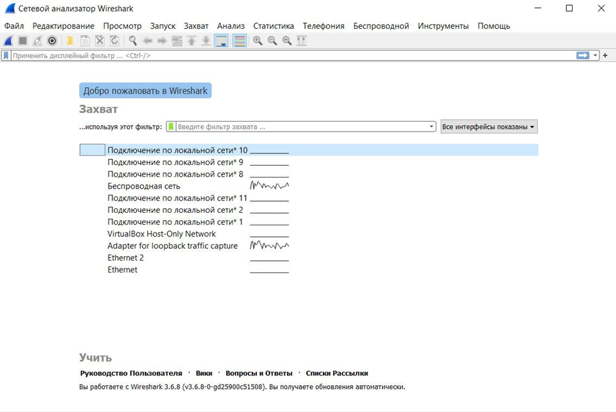Select the zoom in toolbar icon
Image resolution: width=616 pixels, height=412 pixels.
pyautogui.click(x=257, y=41)
